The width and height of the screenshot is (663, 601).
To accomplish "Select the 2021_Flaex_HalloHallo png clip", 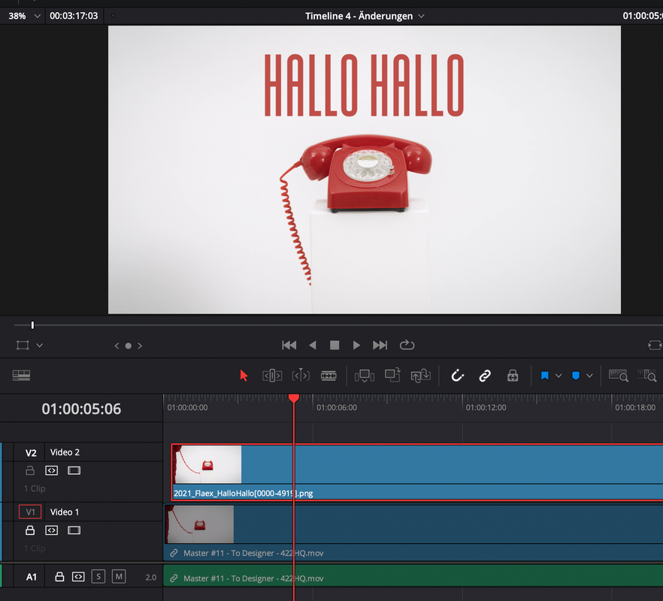I will [451, 466].
